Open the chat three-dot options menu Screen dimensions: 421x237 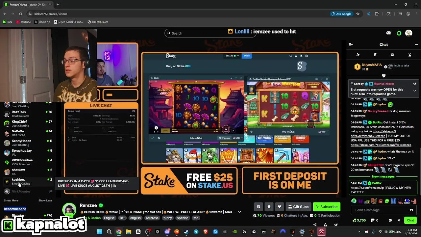pyautogui.click(x=416, y=44)
